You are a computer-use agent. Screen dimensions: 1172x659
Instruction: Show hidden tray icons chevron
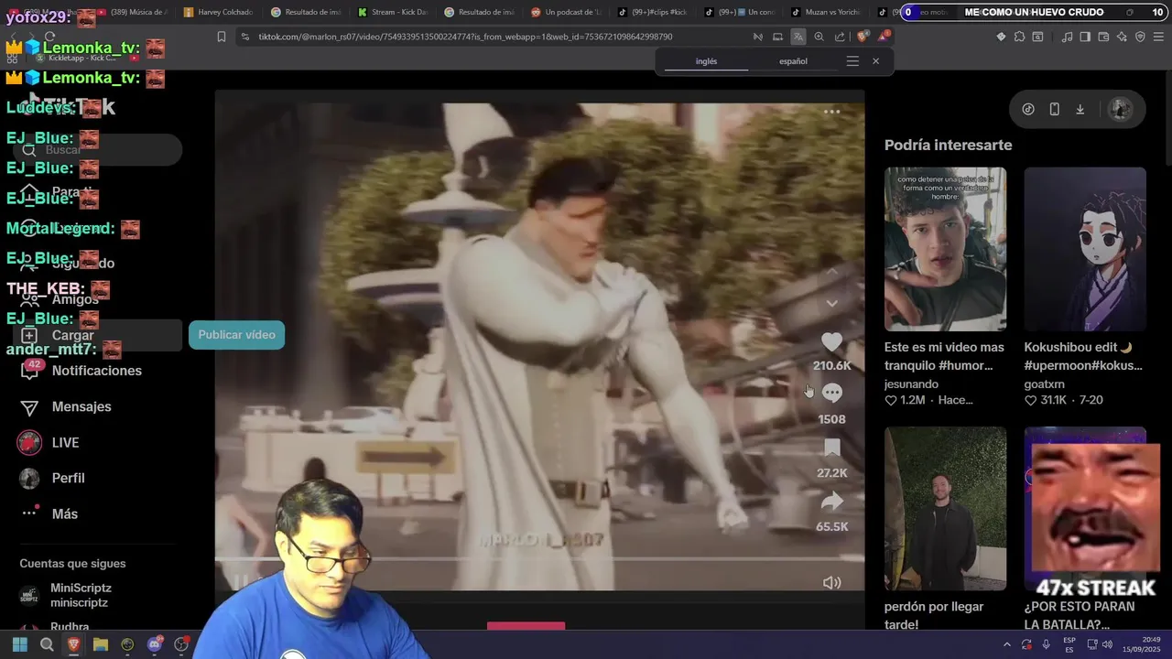(x=1007, y=645)
